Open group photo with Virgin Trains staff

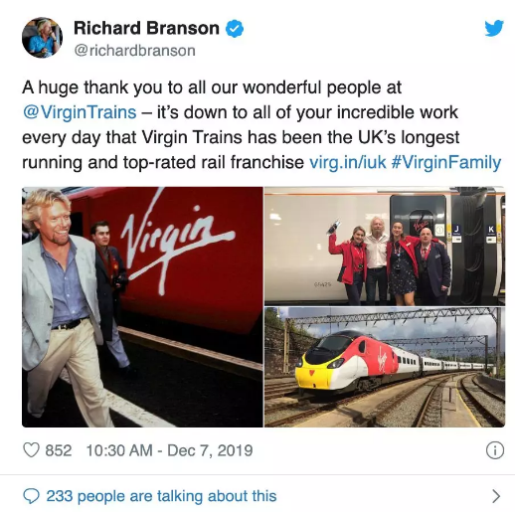385,247
